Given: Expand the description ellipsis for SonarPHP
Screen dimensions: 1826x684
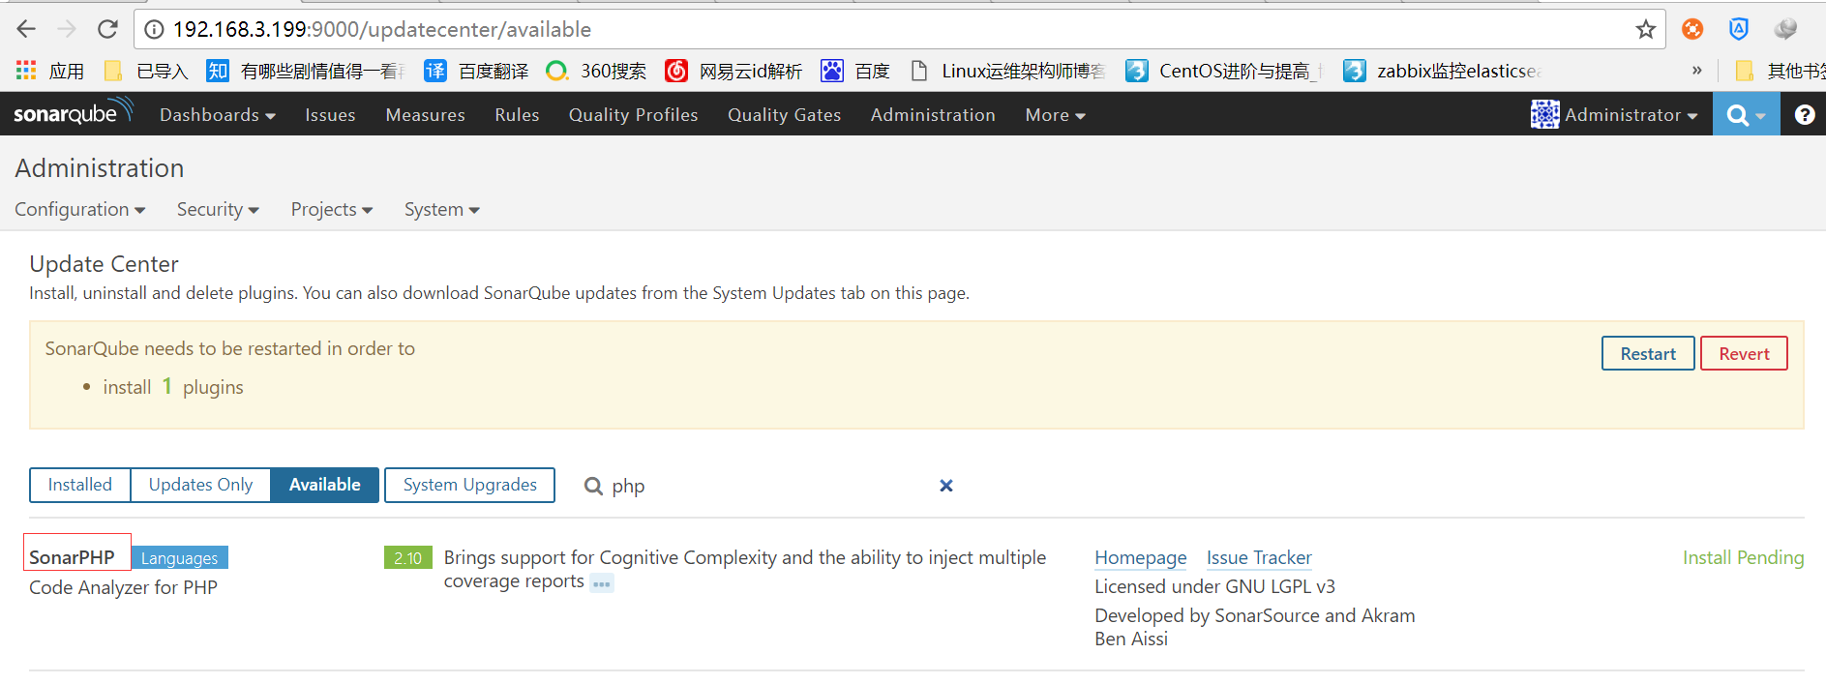Looking at the screenshot, I should 601,583.
